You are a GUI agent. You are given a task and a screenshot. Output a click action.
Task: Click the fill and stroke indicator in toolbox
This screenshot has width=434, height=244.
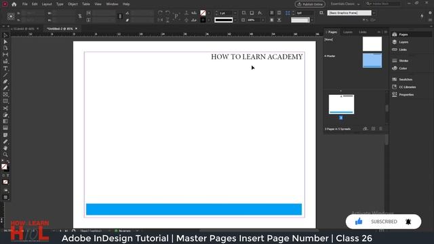[x=5, y=167]
